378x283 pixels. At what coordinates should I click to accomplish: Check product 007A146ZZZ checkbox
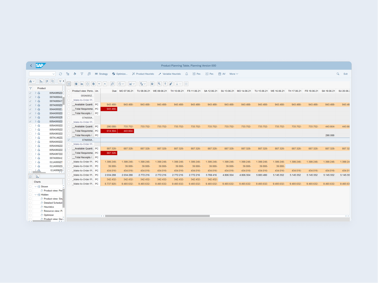30,138
